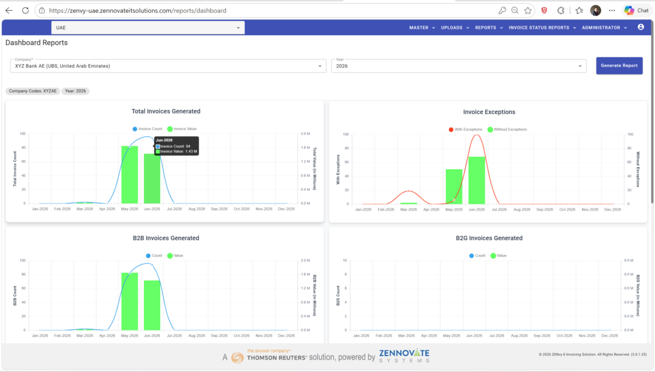Toggle Invoice Count legend in Total Invoices chart
Viewport: 655px width, 372px height.
tap(147, 129)
